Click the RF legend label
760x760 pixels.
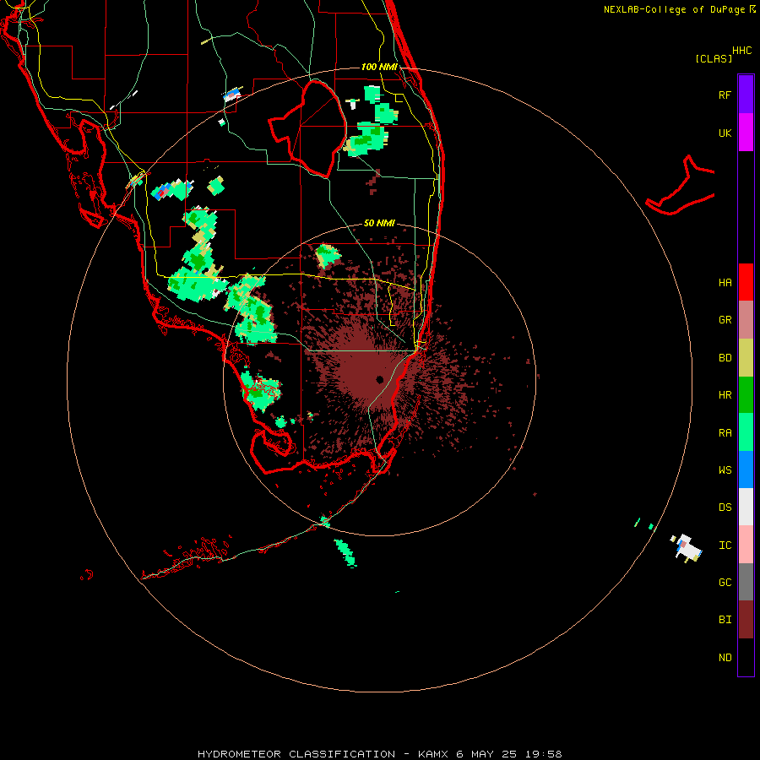click(x=725, y=95)
